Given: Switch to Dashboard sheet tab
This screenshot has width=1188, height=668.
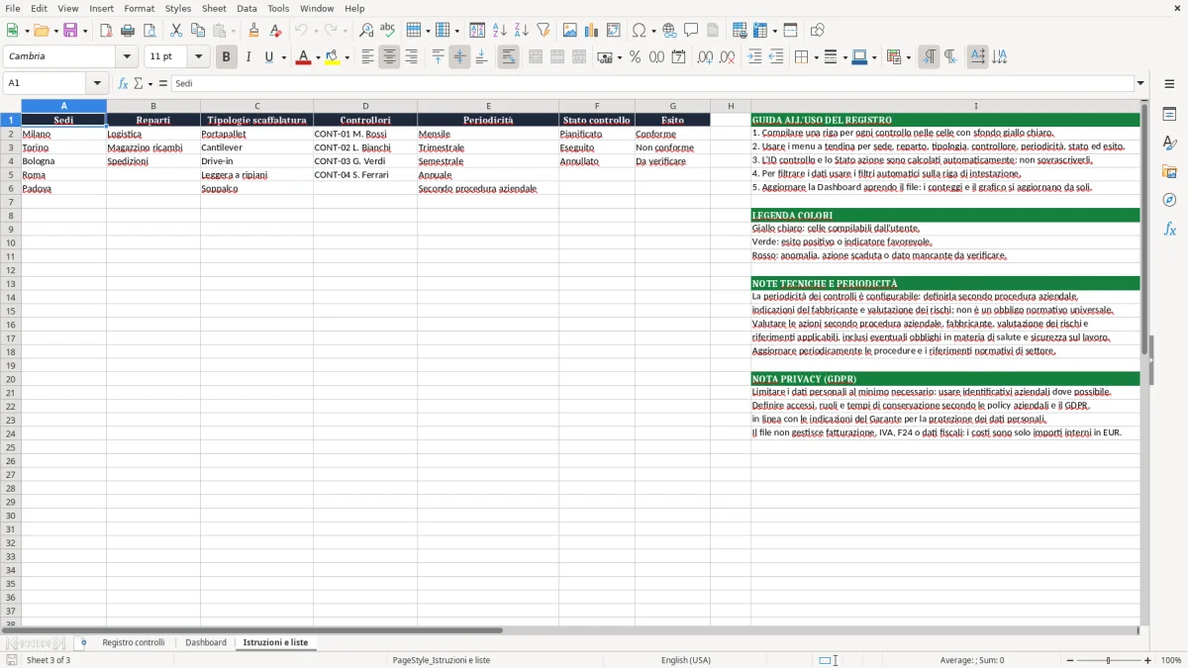Looking at the screenshot, I should (206, 642).
